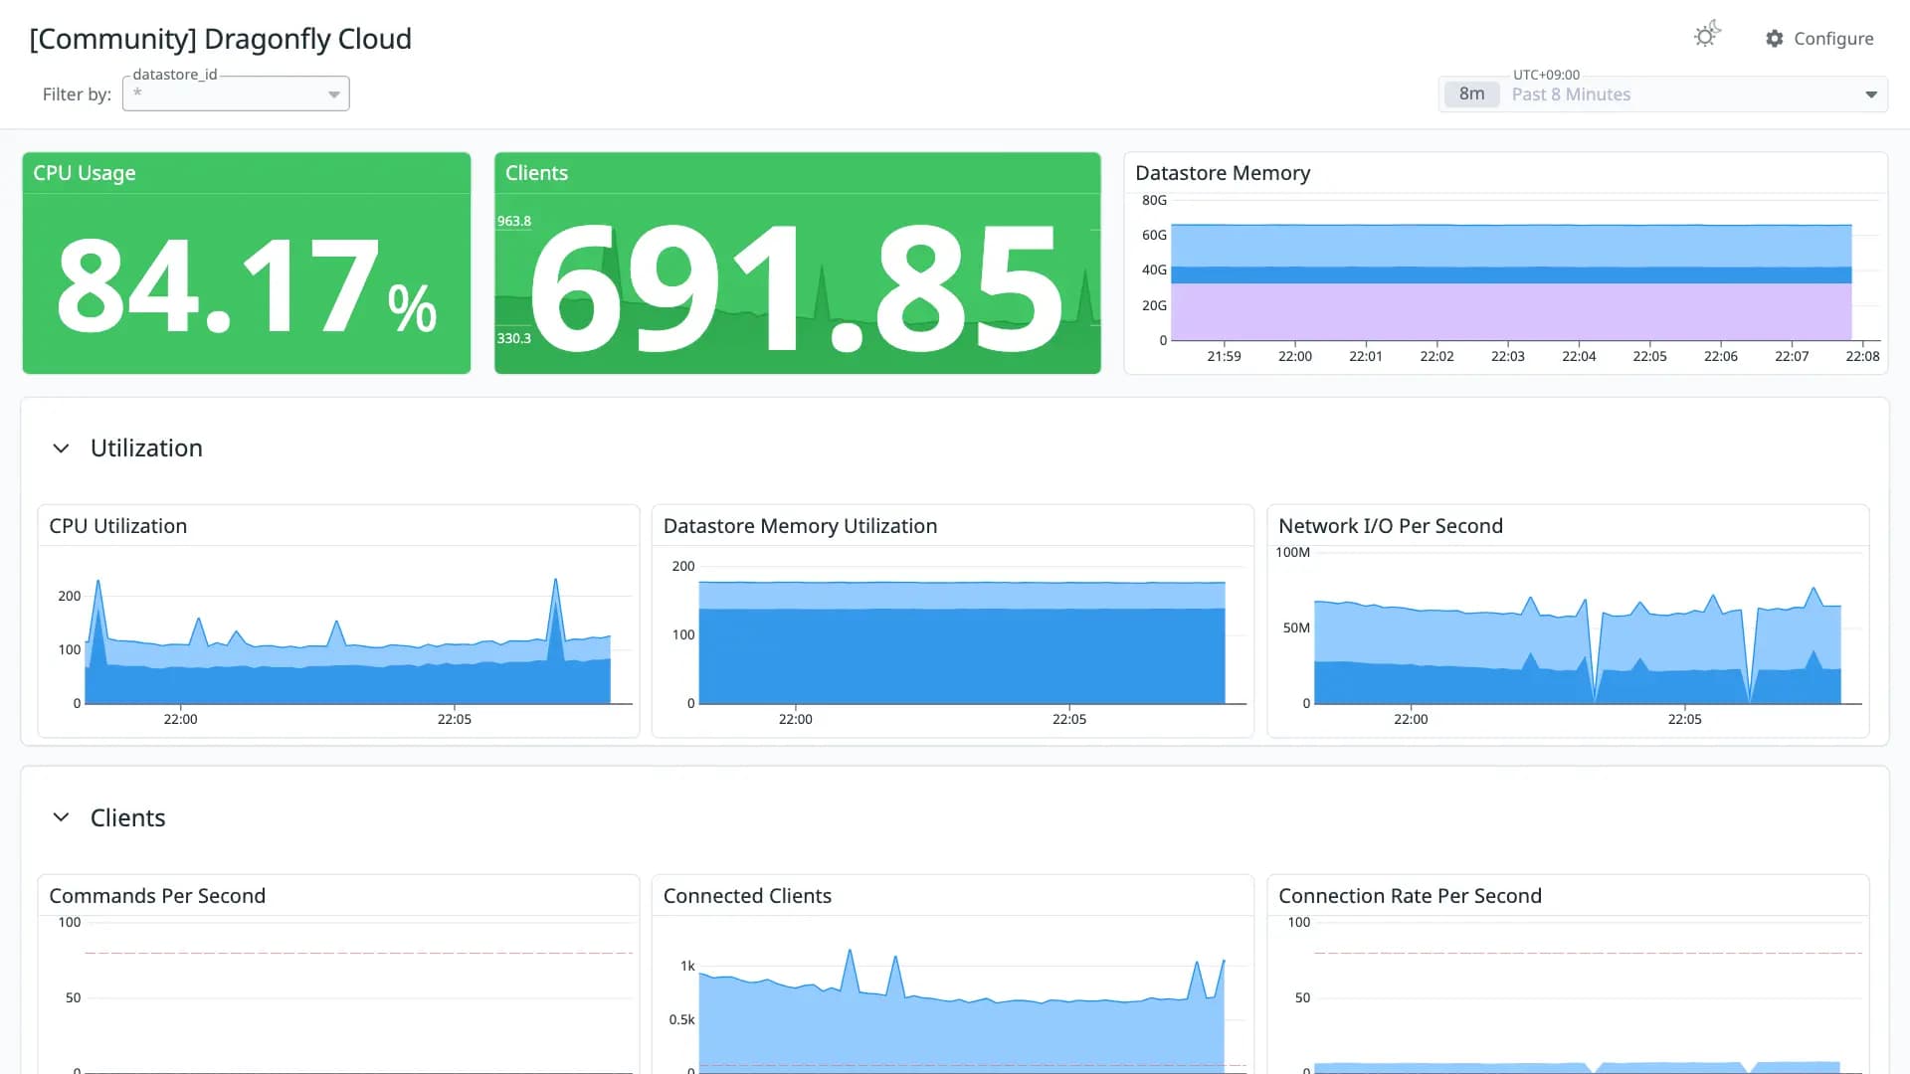The width and height of the screenshot is (1910, 1074).
Task: Click the Connection Rate Per Second title
Action: click(x=1410, y=896)
